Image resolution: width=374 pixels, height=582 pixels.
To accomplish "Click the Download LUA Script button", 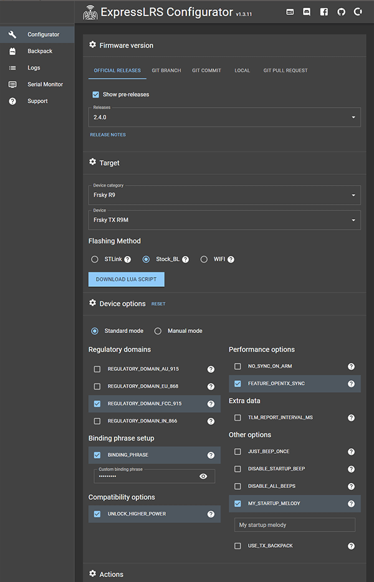I will (x=127, y=279).
